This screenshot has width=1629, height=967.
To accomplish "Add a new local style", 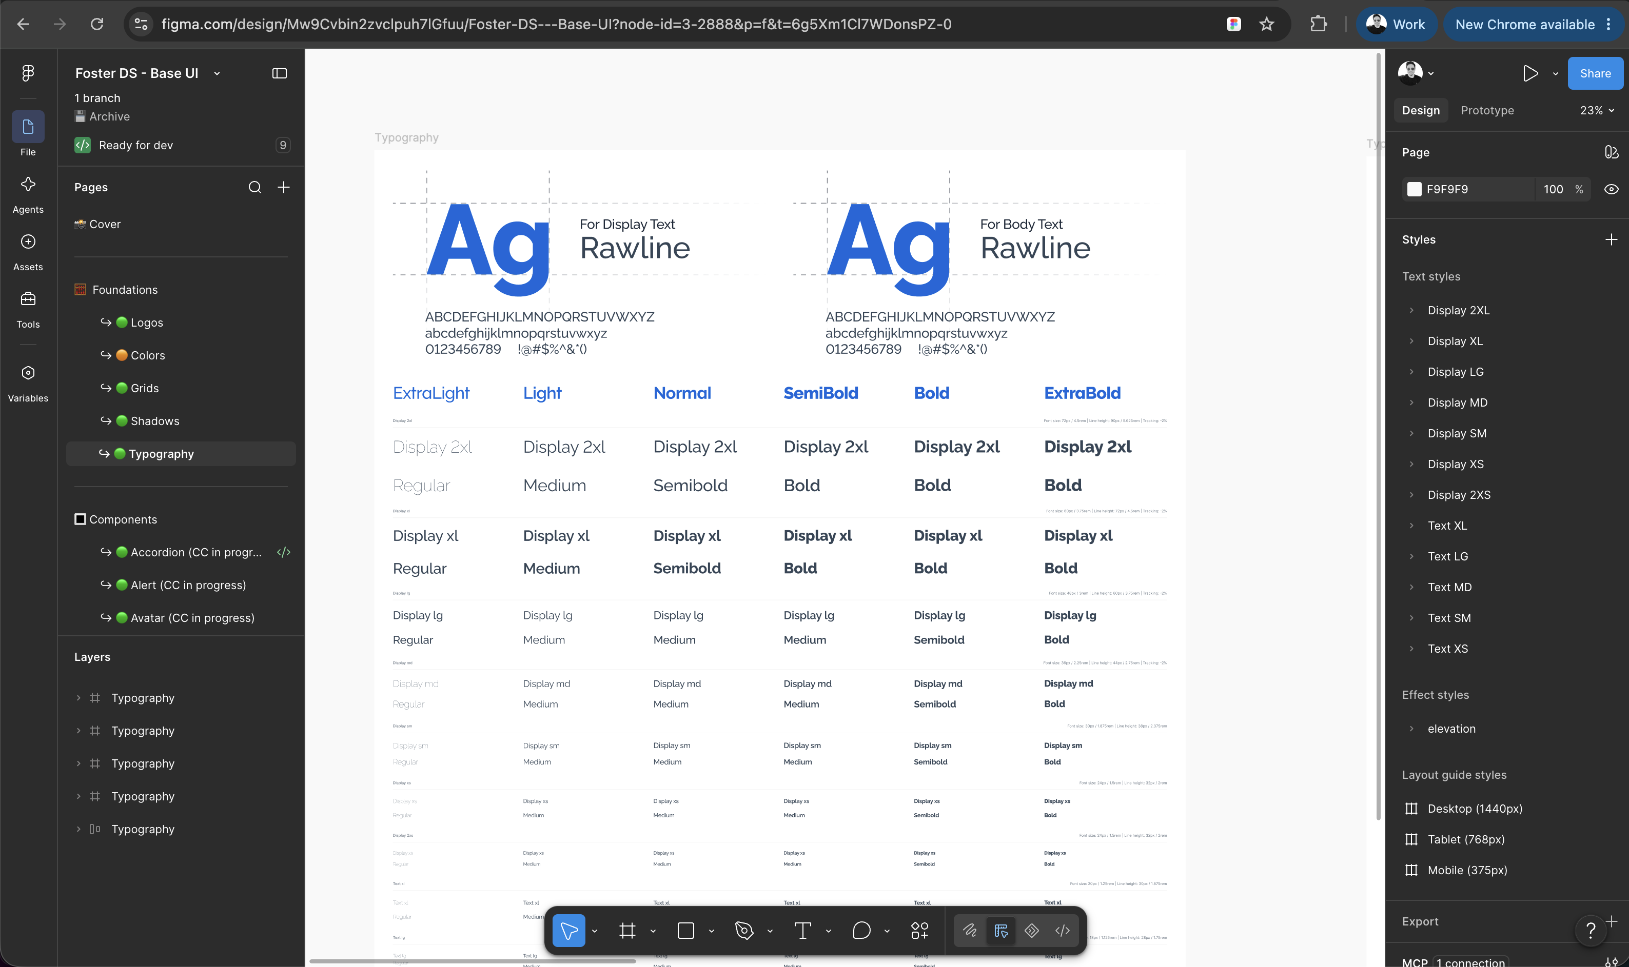I will tap(1612, 240).
